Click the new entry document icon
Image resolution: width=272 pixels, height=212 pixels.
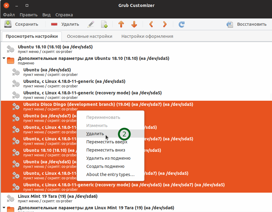(x=104, y=24)
